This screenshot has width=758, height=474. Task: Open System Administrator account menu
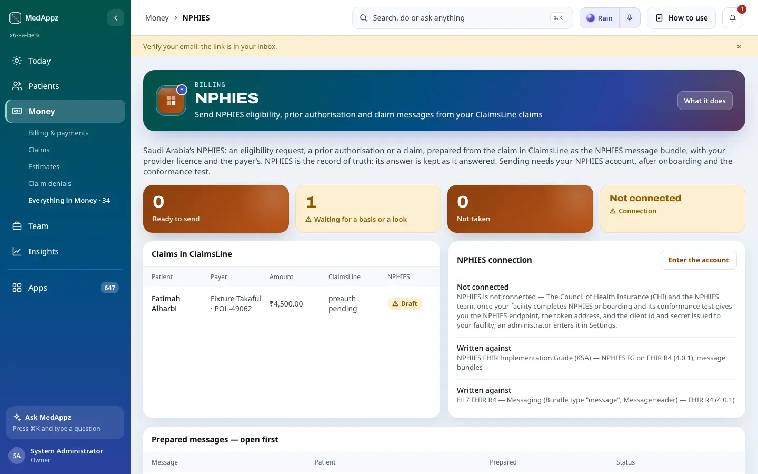[x=65, y=456]
